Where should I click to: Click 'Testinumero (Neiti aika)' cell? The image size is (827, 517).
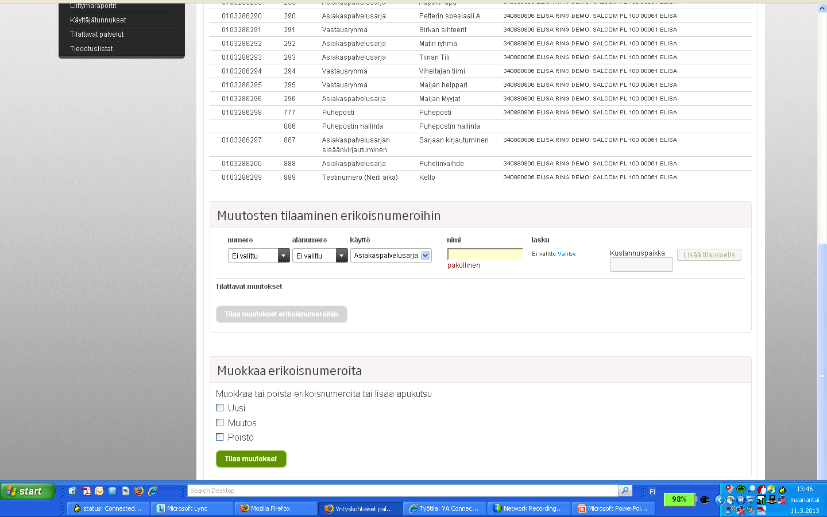click(x=360, y=178)
